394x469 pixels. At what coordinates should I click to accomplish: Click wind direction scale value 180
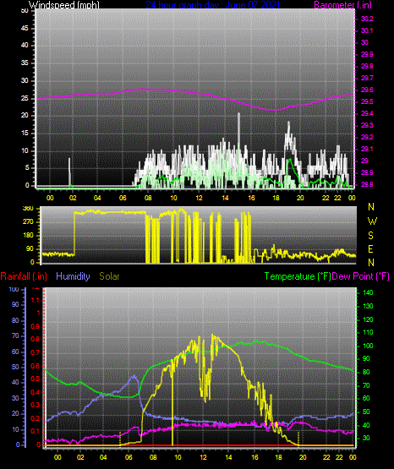(28, 236)
